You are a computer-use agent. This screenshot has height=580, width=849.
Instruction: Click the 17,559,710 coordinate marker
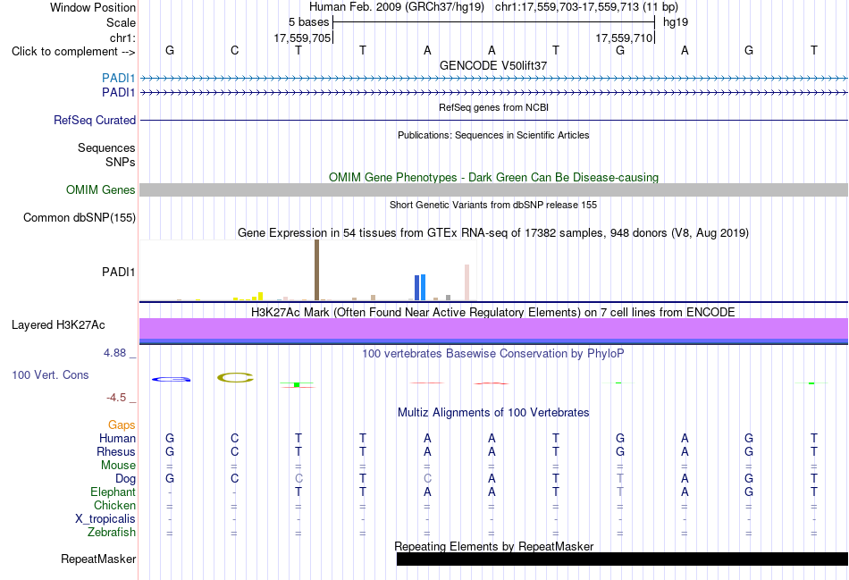624,38
